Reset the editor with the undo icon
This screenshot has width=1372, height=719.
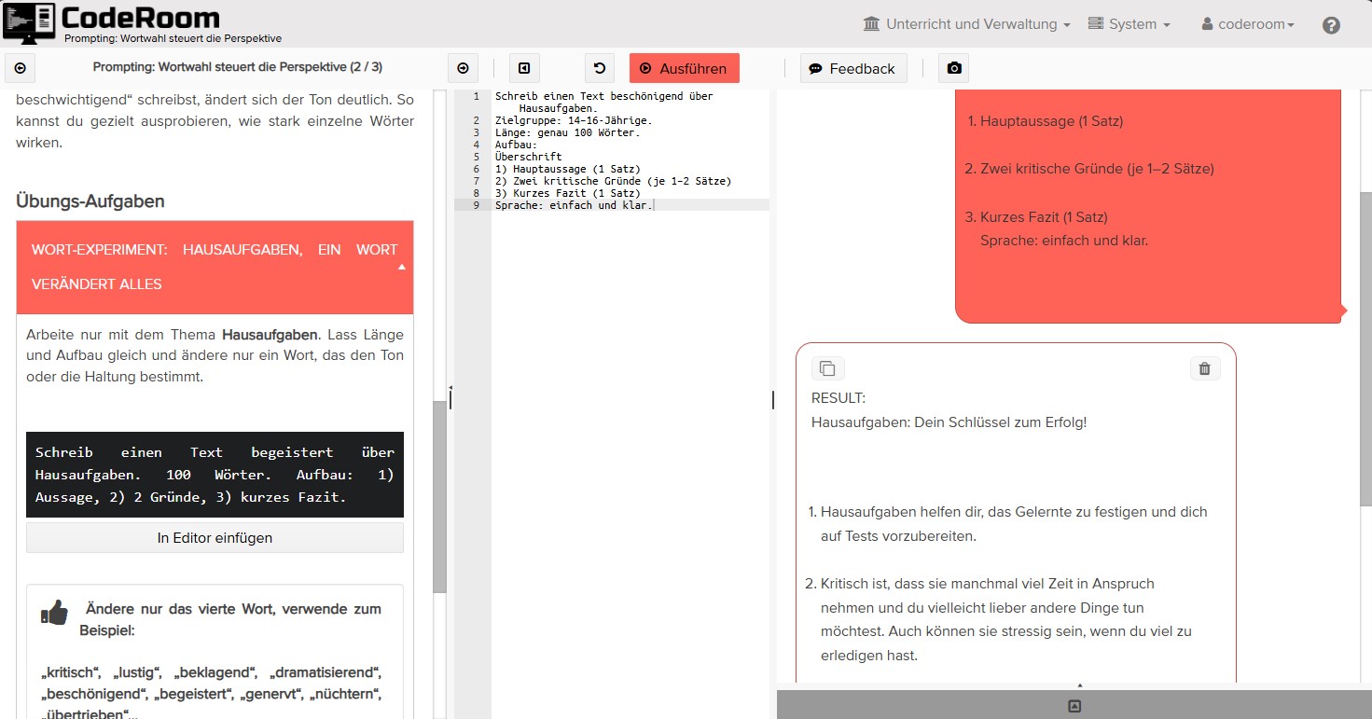[x=600, y=68]
